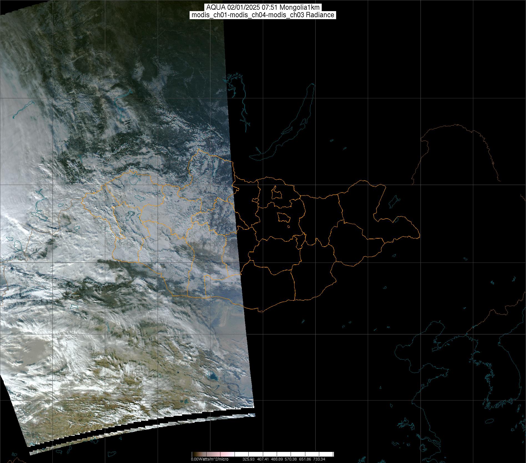Click the "733.34" scale value
526x463 pixels.
[x=319, y=459]
